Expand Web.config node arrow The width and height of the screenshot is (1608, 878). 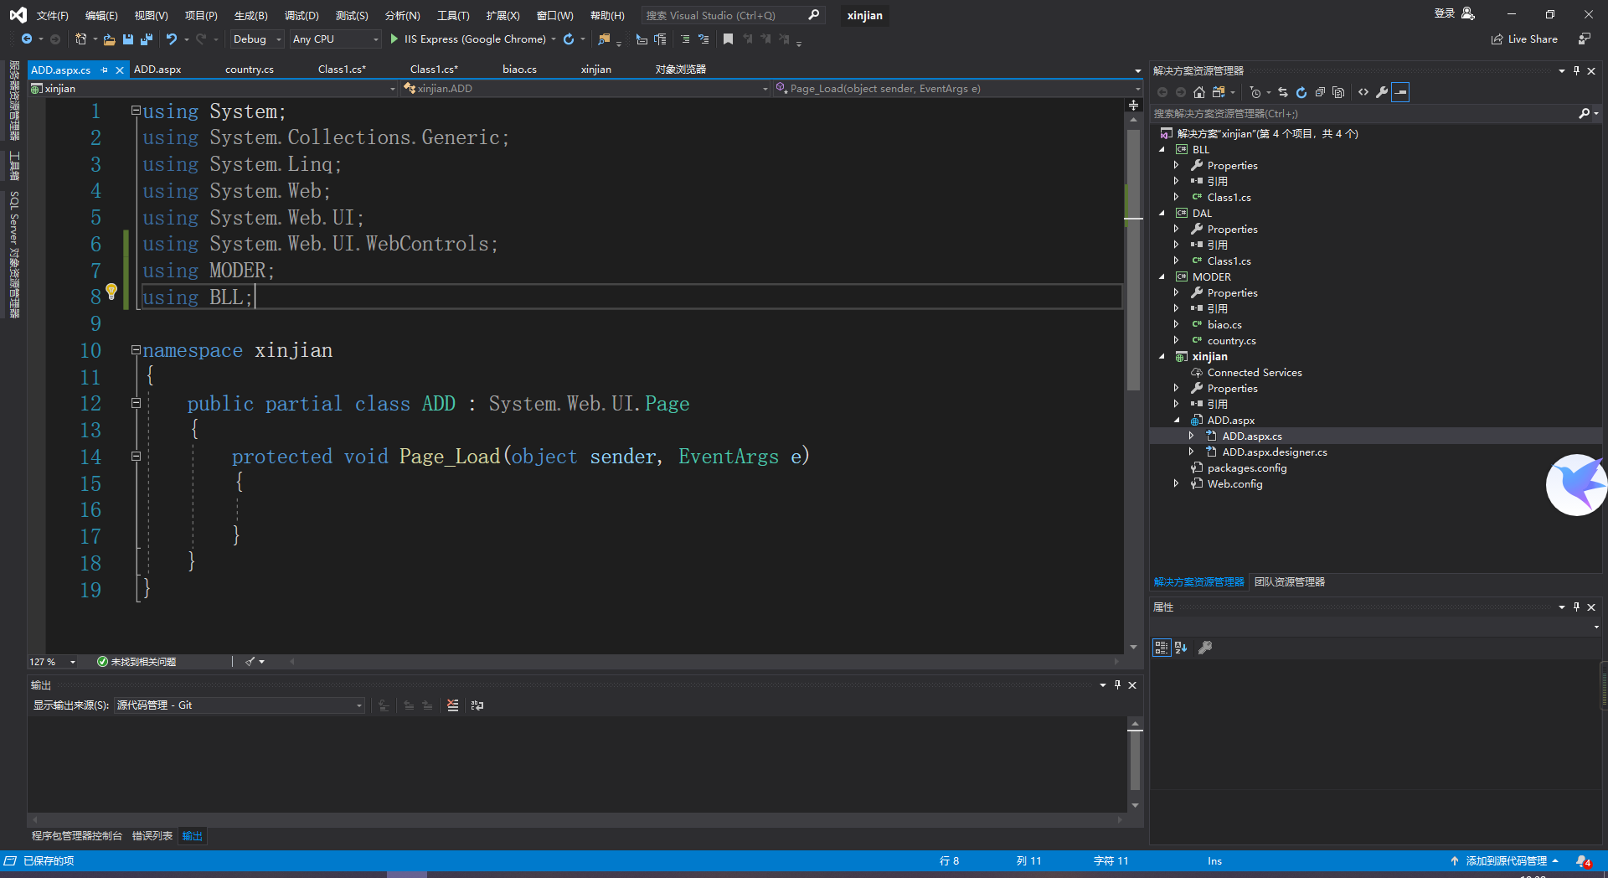point(1177,484)
